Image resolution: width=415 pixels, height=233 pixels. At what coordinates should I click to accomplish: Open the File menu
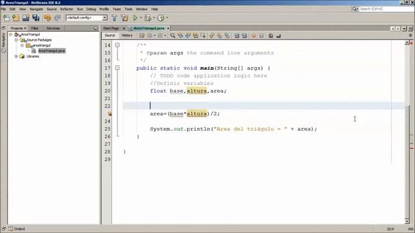point(3,9)
